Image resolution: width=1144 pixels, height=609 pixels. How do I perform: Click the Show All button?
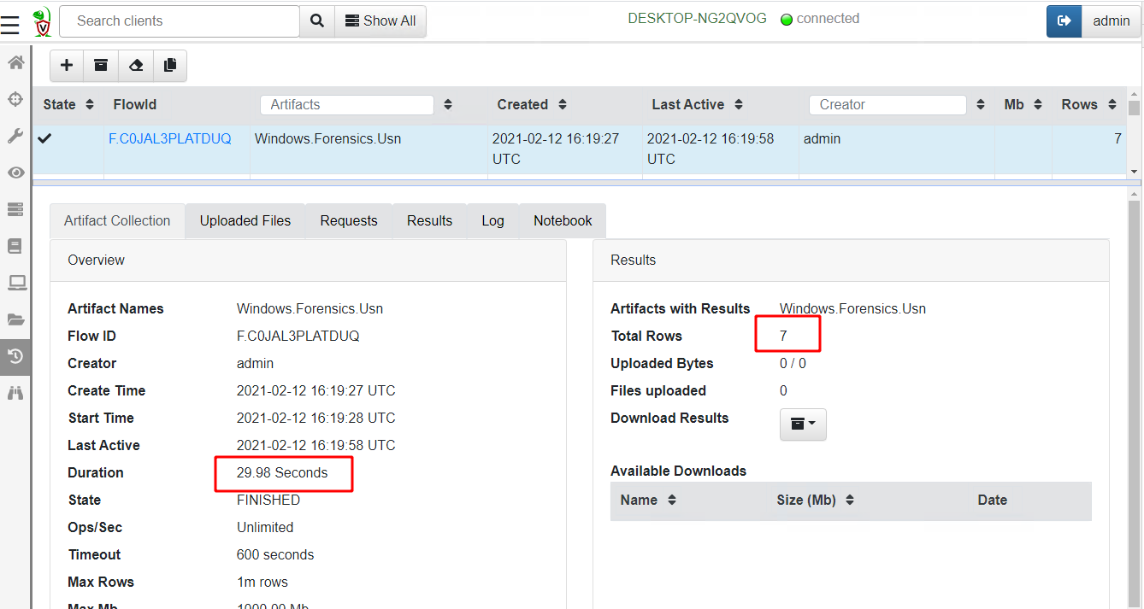pyautogui.click(x=380, y=21)
